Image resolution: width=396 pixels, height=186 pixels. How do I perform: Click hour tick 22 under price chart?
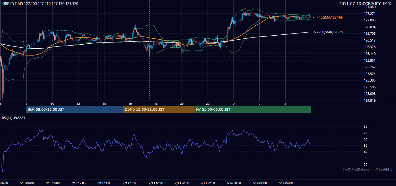point(208,104)
